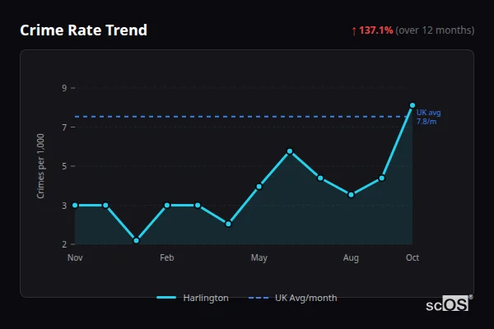This screenshot has width=494, height=329.
Task: Click the 'Crime Rate Trend' heading
Action: coord(83,30)
